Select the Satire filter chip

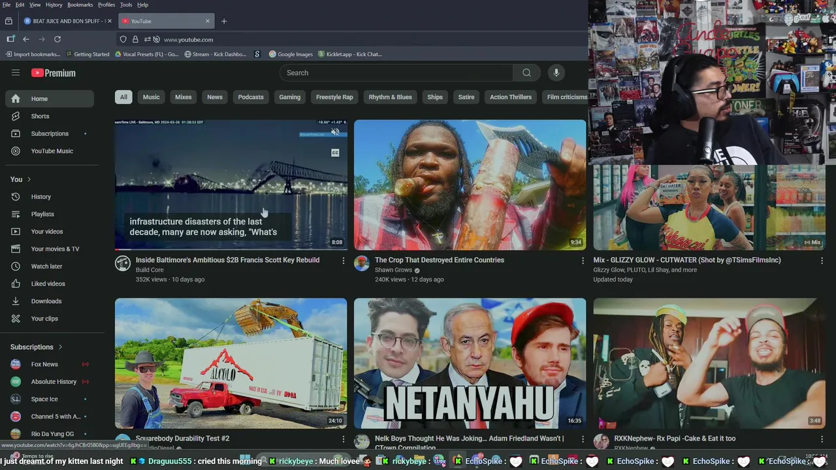[466, 97]
